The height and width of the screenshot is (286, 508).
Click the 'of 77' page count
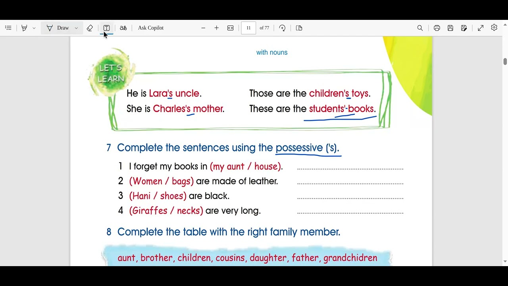pyautogui.click(x=264, y=28)
